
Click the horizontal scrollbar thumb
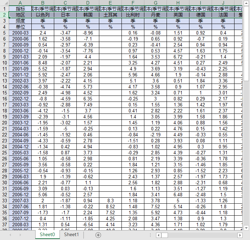click(x=164, y=235)
